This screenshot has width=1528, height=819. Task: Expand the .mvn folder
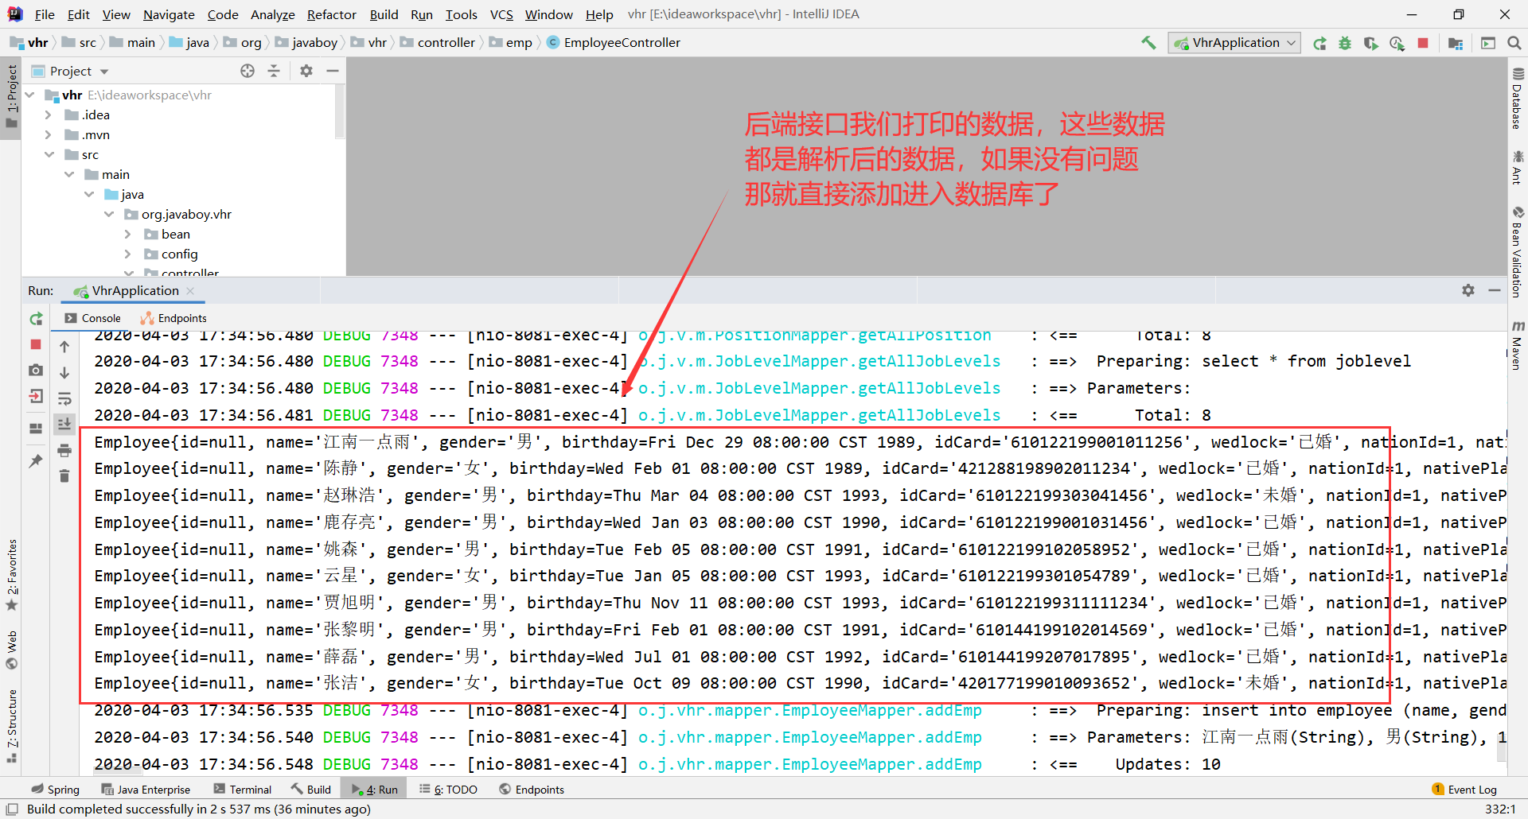[49, 134]
